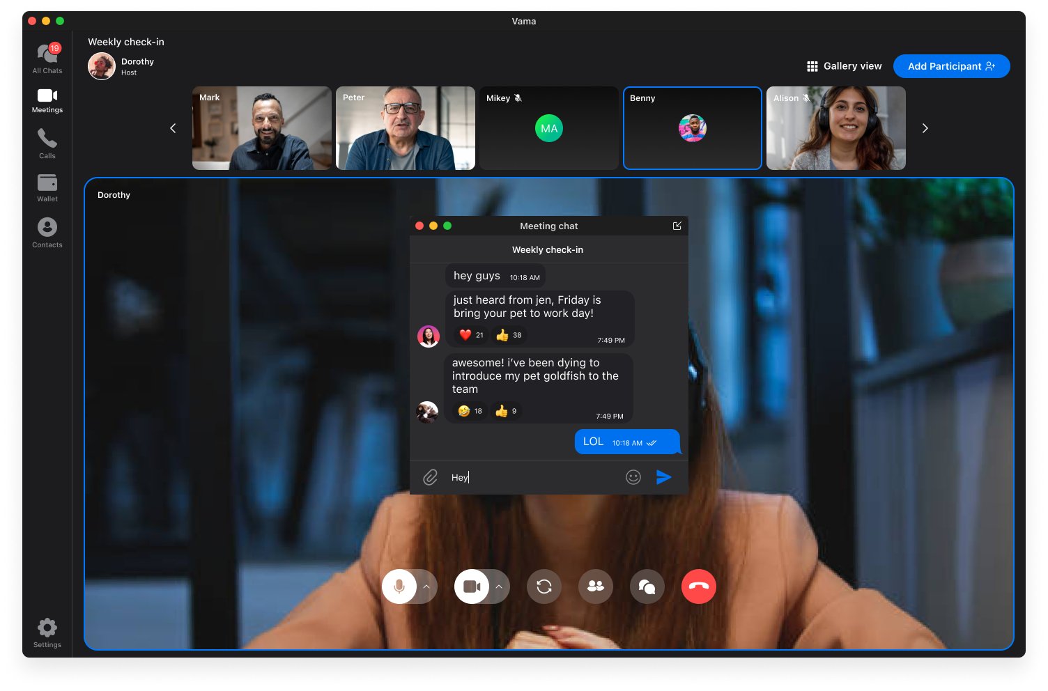This screenshot has height=691, width=1048.
Task: Open the Wallet section
Action: pos(47,188)
